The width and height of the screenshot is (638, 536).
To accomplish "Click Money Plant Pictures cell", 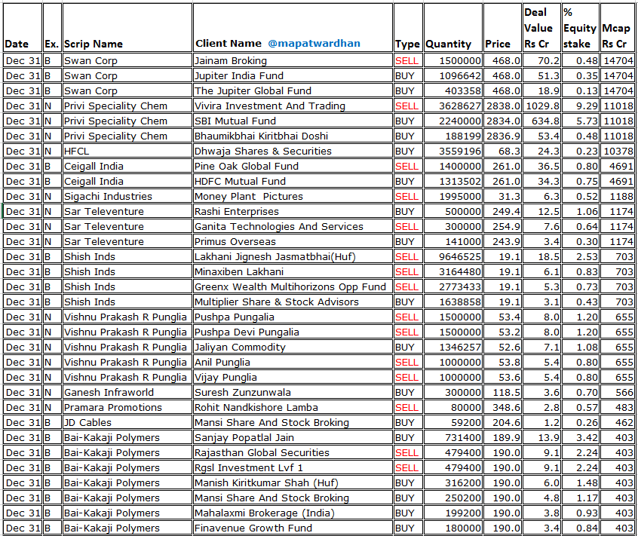I will (293, 196).
